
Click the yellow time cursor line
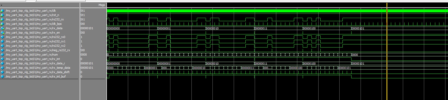387,52
